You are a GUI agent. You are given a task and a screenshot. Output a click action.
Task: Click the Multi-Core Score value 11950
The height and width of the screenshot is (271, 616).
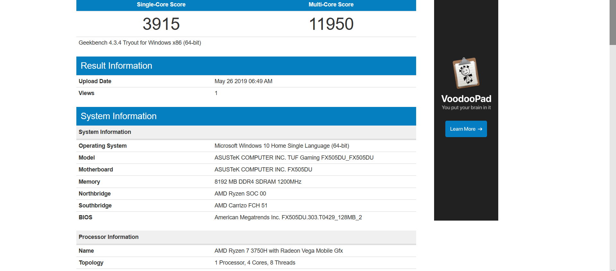tap(331, 24)
